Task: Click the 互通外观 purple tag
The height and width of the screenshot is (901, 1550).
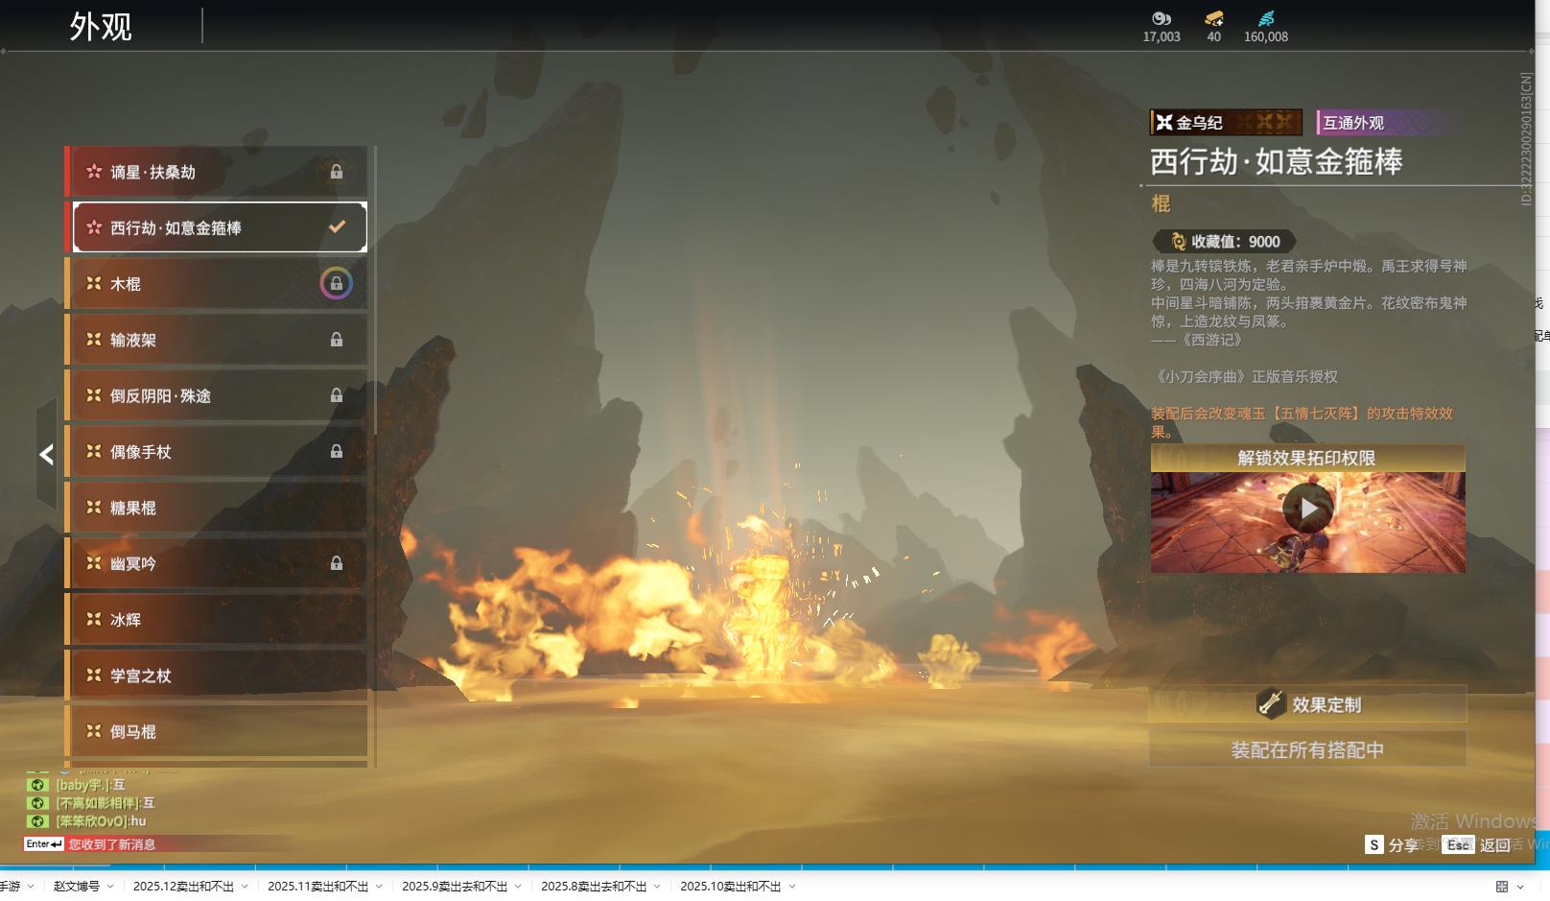Action: click(x=1353, y=123)
